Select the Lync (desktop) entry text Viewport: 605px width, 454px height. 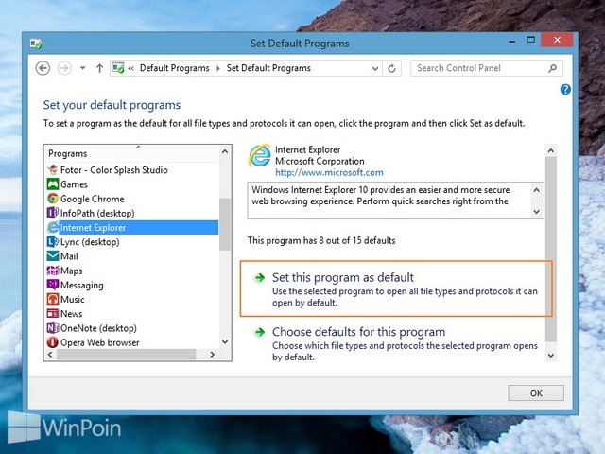pos(90,242)
